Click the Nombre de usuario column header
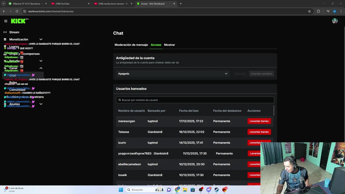 pos(132,111)
